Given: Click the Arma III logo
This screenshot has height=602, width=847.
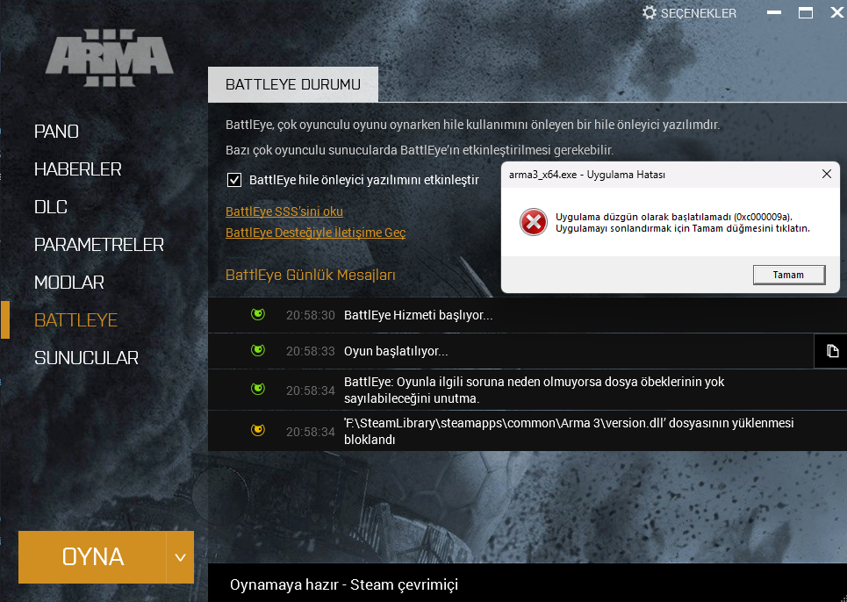Looking at the screenshot, I should pyautogui.click(x=109, y=58).
